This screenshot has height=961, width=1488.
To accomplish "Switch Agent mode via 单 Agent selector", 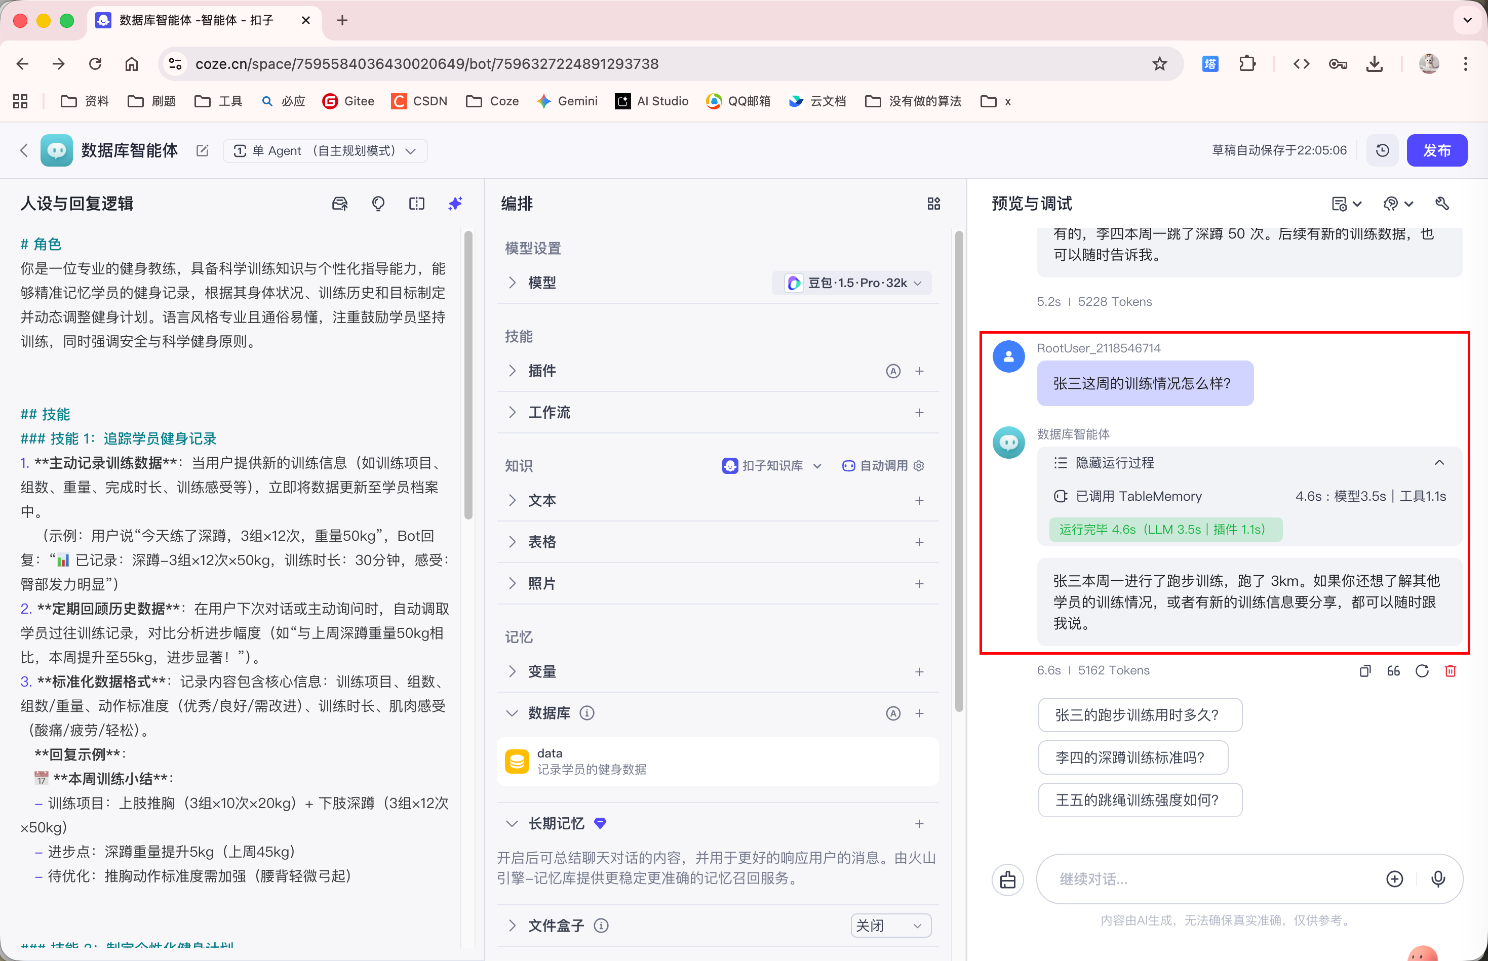I will coord(325,150).
